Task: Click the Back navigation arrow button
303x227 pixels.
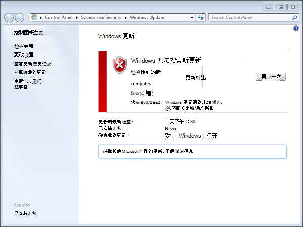Action: point(9,18)
